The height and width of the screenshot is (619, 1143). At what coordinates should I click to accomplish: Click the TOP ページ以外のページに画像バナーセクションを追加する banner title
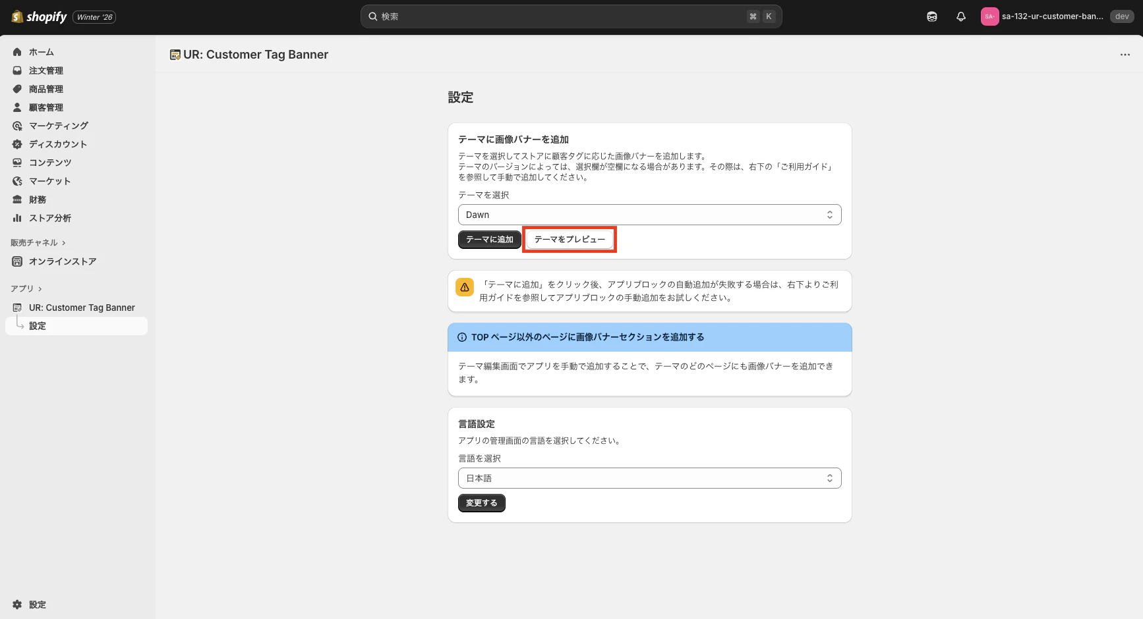(588, 337)
